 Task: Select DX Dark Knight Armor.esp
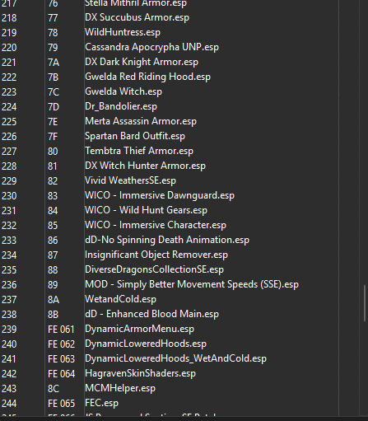coord(142,62)
